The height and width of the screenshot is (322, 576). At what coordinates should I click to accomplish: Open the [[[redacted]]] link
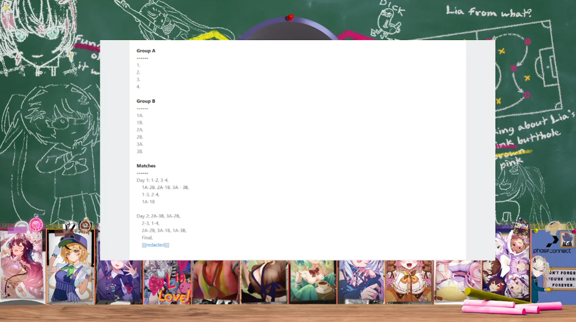155,245
